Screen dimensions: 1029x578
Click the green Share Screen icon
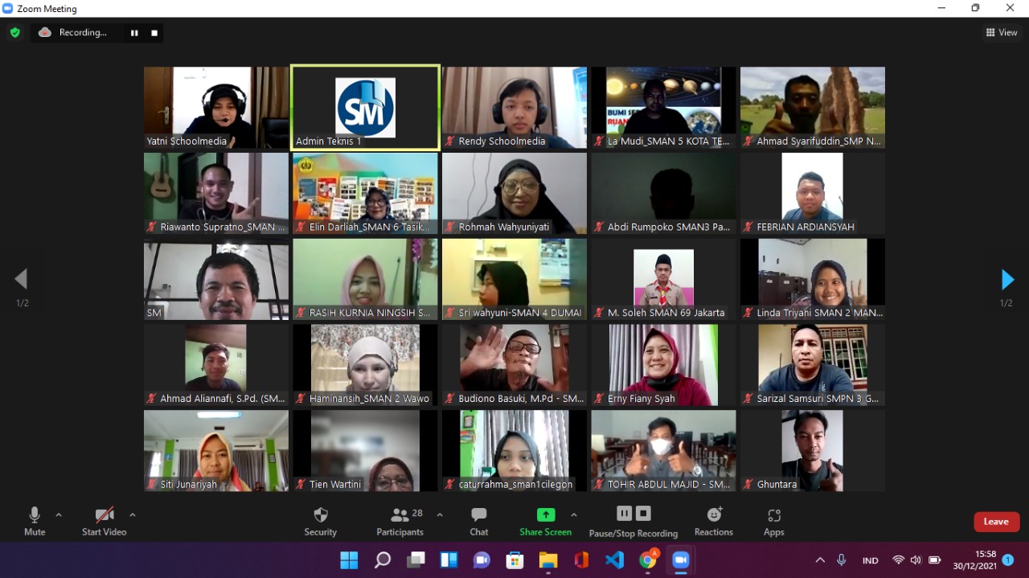click(546, 515)
